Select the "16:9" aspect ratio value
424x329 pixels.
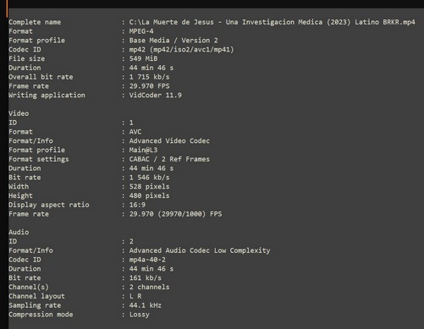(x=137, y=205)
